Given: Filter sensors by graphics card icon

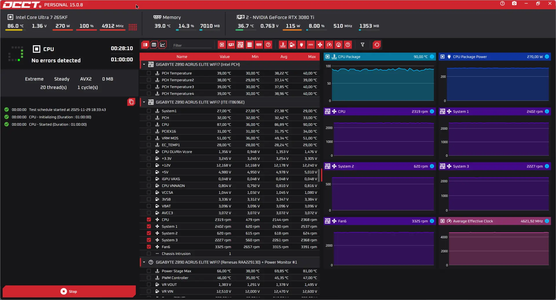Looking at the screenshot, I should coord(231,45).
